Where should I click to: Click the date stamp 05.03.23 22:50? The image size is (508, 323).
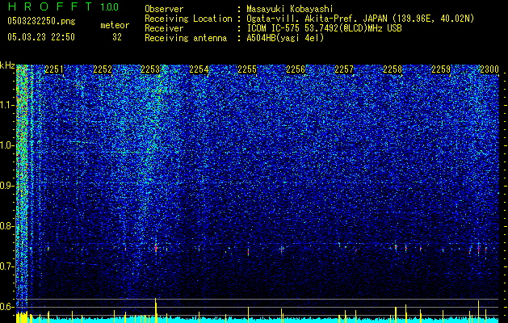pyautogui.click(x=41, y=37)
